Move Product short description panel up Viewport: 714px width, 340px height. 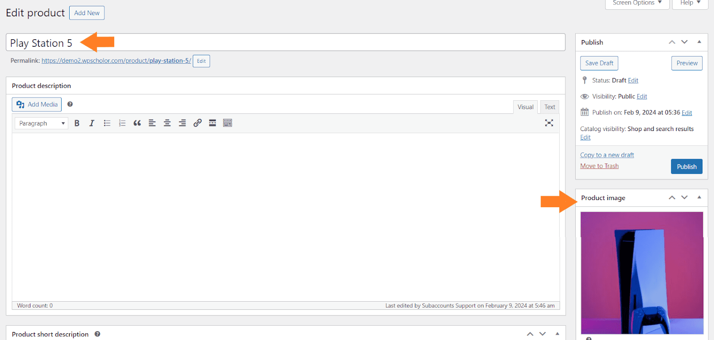pyautogui.click(x=530, y=334)
